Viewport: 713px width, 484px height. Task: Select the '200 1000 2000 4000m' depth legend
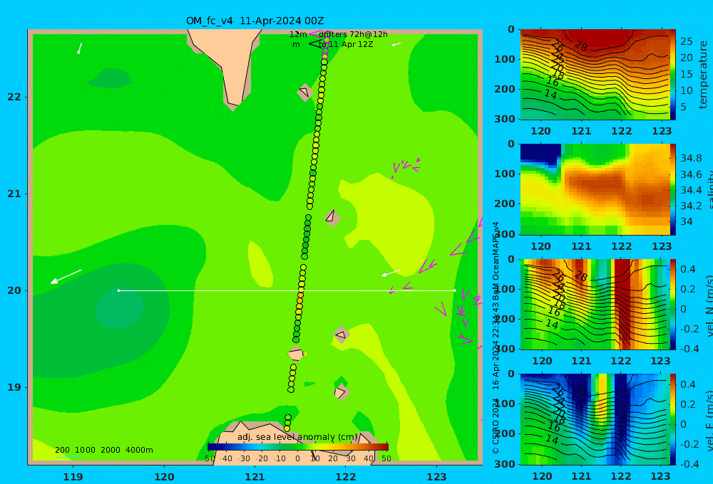104,450
